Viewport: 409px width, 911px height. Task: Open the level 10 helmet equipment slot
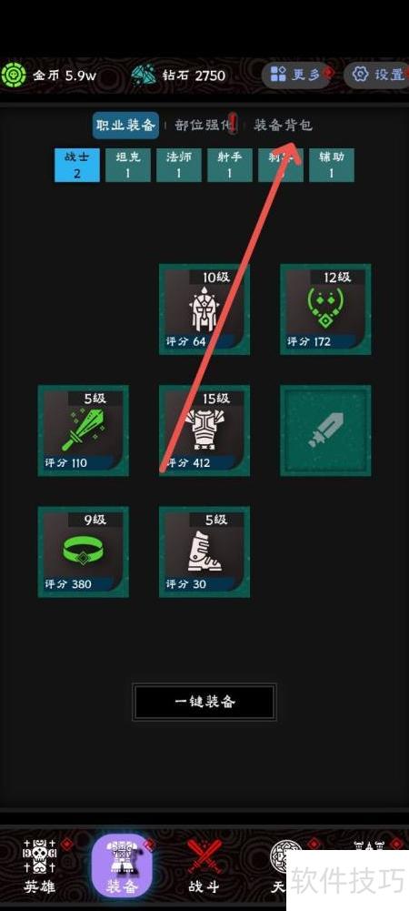coord(204,309)
